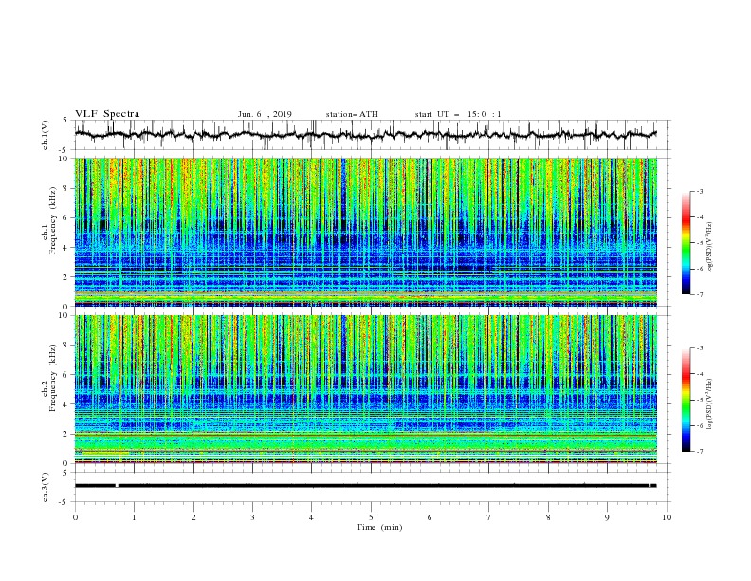Click time axis tick label "0"
The image size is (751, 581).
(75, 517)
